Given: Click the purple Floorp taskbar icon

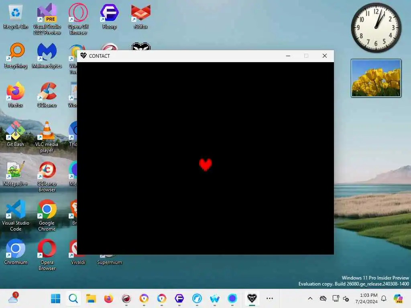Looking at the screenshot, I should pyautogui.click(x=179, y=298).
